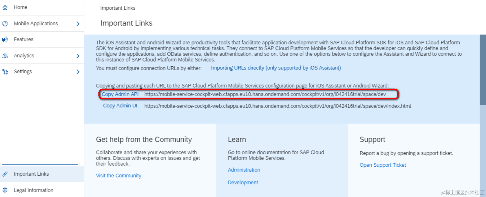The height and width of the screenshot is (197, 486).
Task: Click the Copy Admin API link
Action: pyautogui.click(x=120, y=94)
